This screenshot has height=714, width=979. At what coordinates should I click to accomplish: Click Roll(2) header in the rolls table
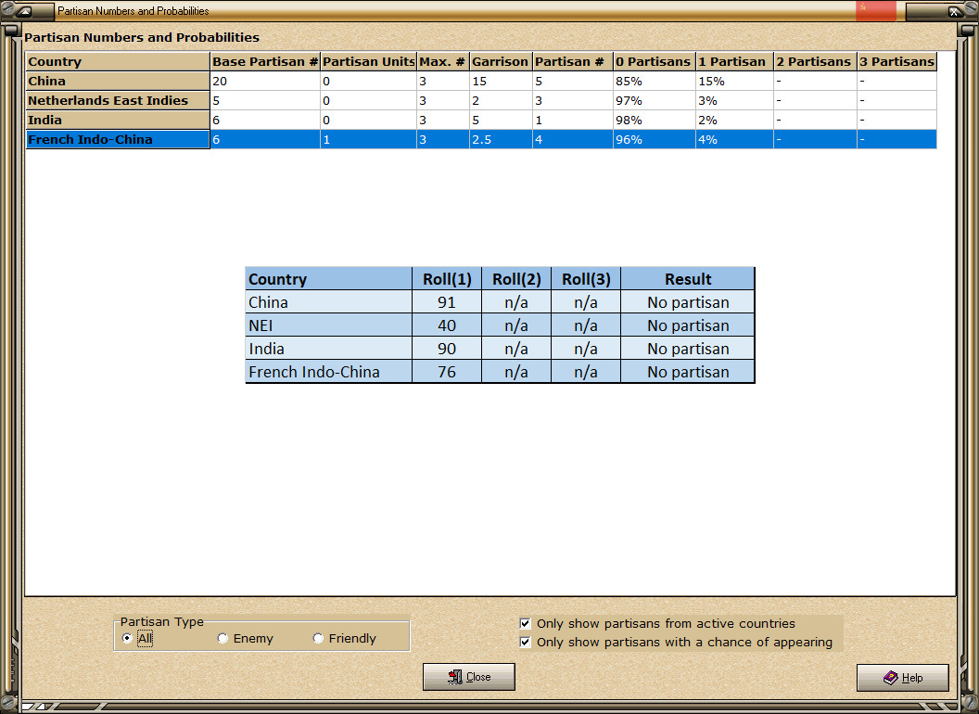516,278
